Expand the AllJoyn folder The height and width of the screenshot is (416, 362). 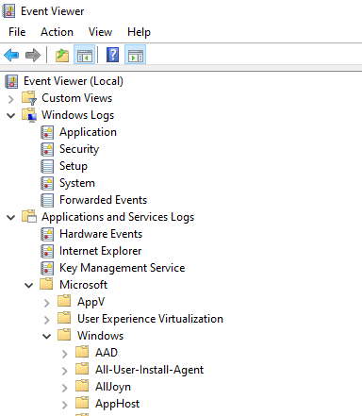point(65,388)
